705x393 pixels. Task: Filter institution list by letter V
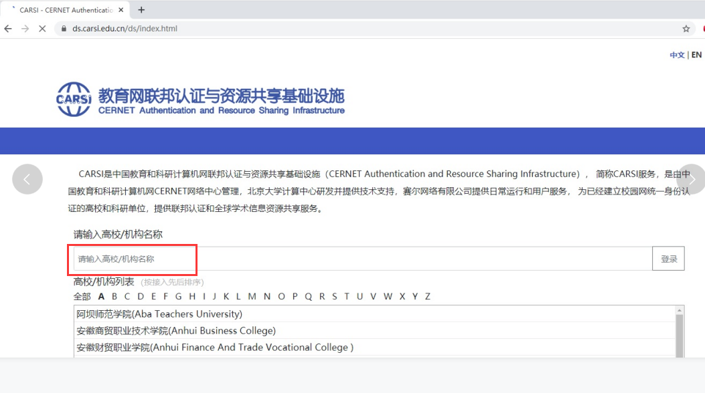373,297
